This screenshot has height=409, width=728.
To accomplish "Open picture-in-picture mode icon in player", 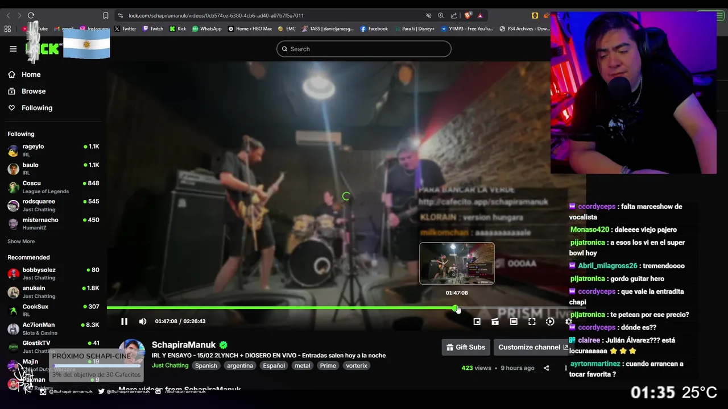I will coord(477,322).
